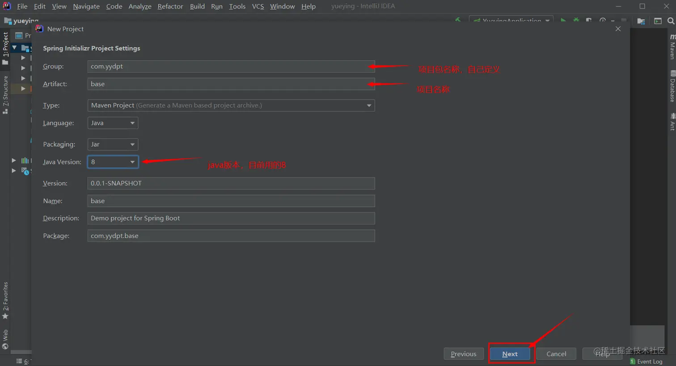Open the Packaging dropdown
The width and height of the screenshot is (676, 366).
[x=113, y=144]
